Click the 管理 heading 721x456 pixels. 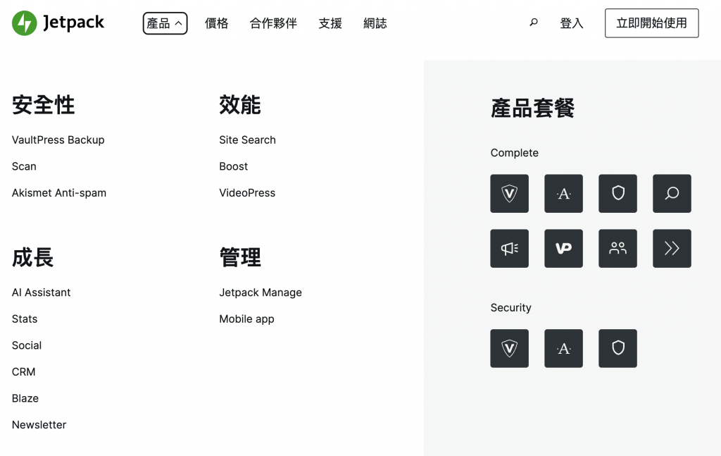coord(240,257)
